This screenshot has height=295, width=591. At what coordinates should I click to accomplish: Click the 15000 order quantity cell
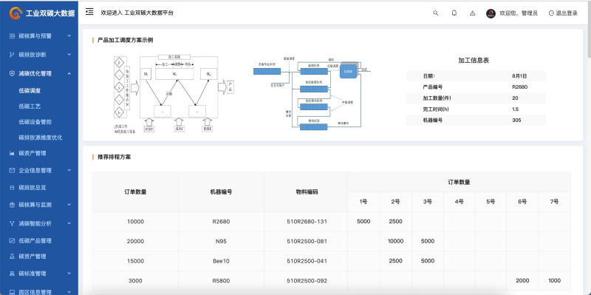[136, 261]
